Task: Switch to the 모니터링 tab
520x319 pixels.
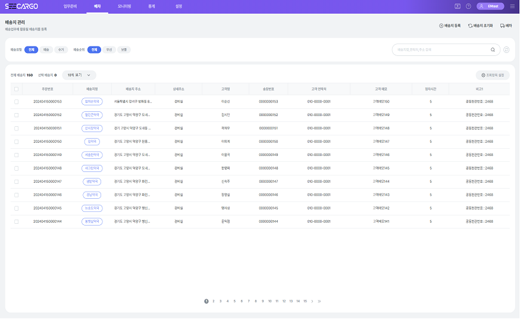Action: tap(124, 6)
